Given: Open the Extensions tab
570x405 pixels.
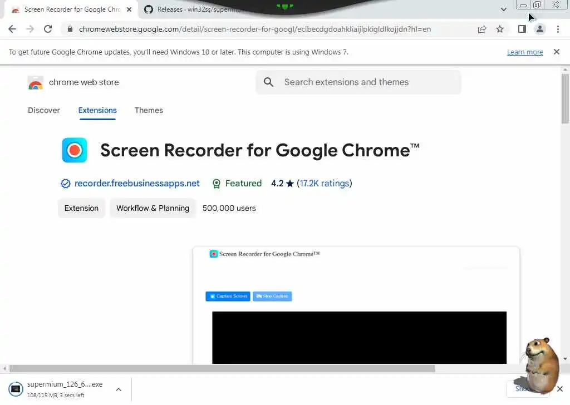Looking at the screenshot, I should 97,110.
